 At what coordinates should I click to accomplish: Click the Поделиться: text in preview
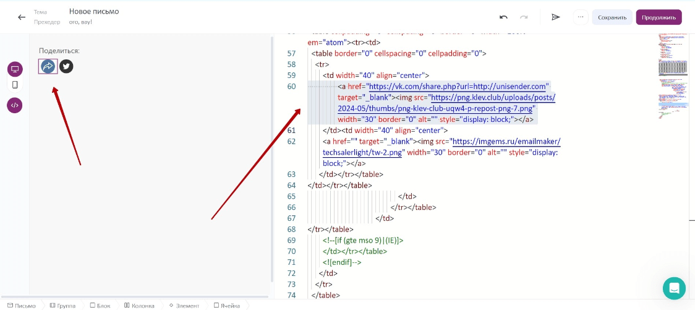point(59,51)
